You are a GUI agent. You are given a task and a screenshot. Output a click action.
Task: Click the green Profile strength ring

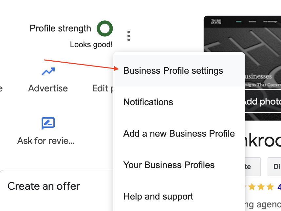click(105, 28)
